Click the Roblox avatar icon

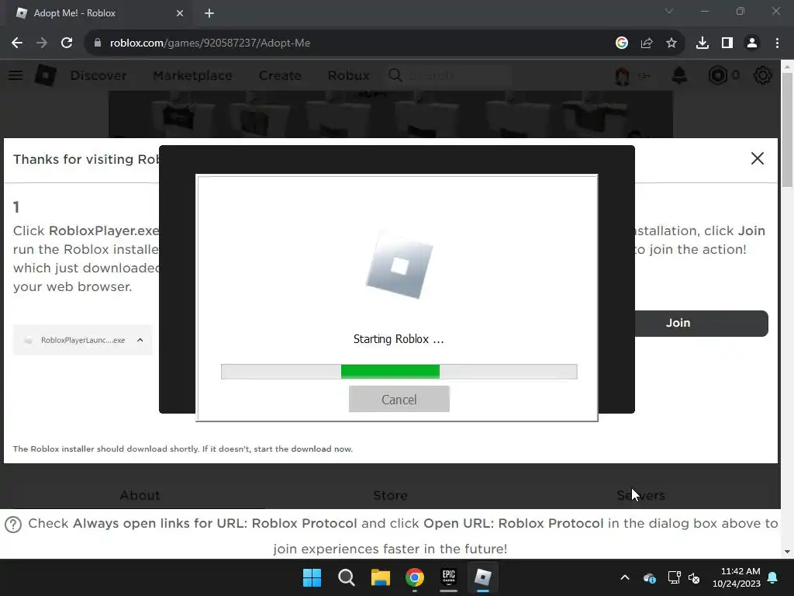(623, 75)
